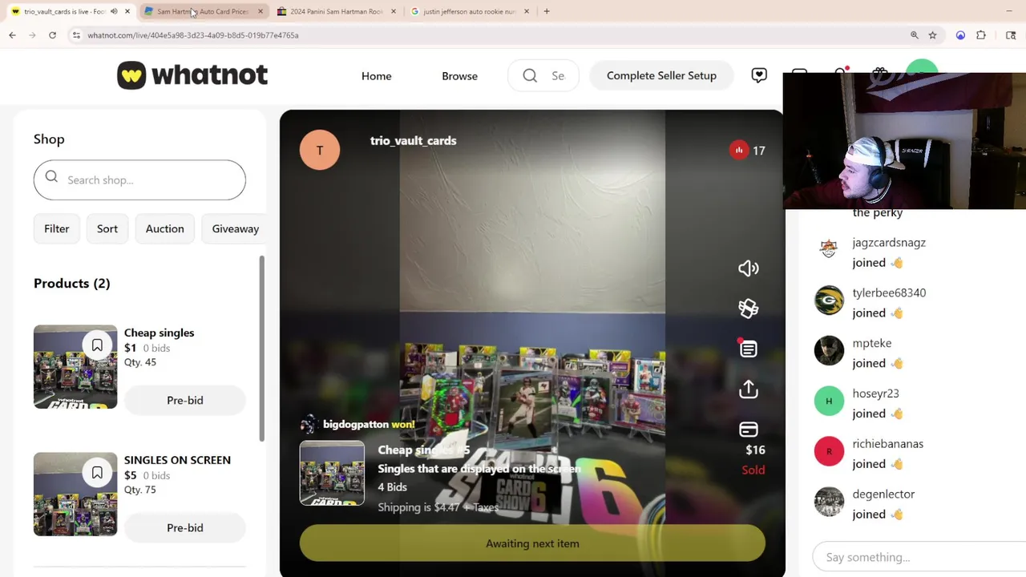Click the jagzcardsnagz username in chat

[889, 243]
